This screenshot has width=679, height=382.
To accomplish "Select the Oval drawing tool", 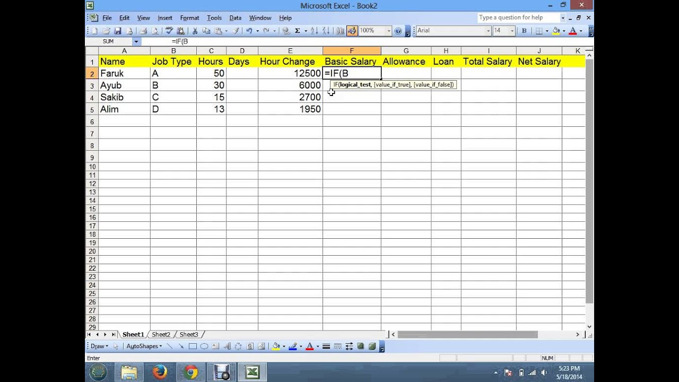I will (204, 346).
